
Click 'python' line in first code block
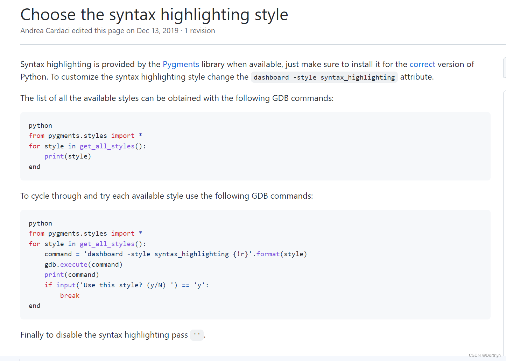tap(40, 126)
